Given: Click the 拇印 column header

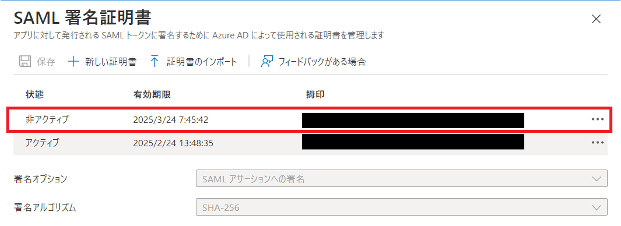Looking at the screenshot, I should coord(315,95).
